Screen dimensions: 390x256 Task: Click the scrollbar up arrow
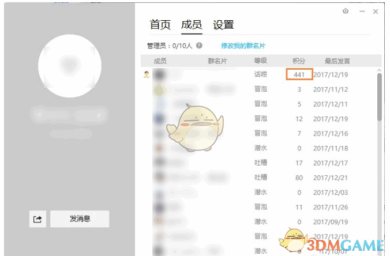click(379, 70)
